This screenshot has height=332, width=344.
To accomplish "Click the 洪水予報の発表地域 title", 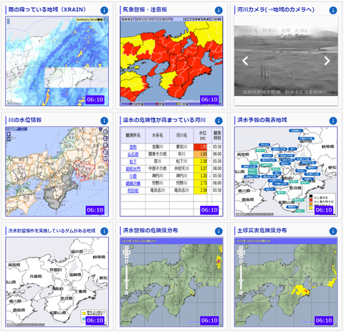I will tap(262, 120).
